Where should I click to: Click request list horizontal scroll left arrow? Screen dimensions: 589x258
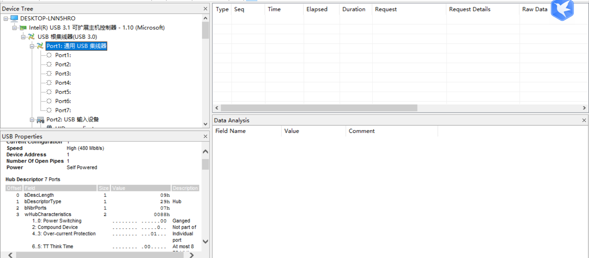(217, 108)
